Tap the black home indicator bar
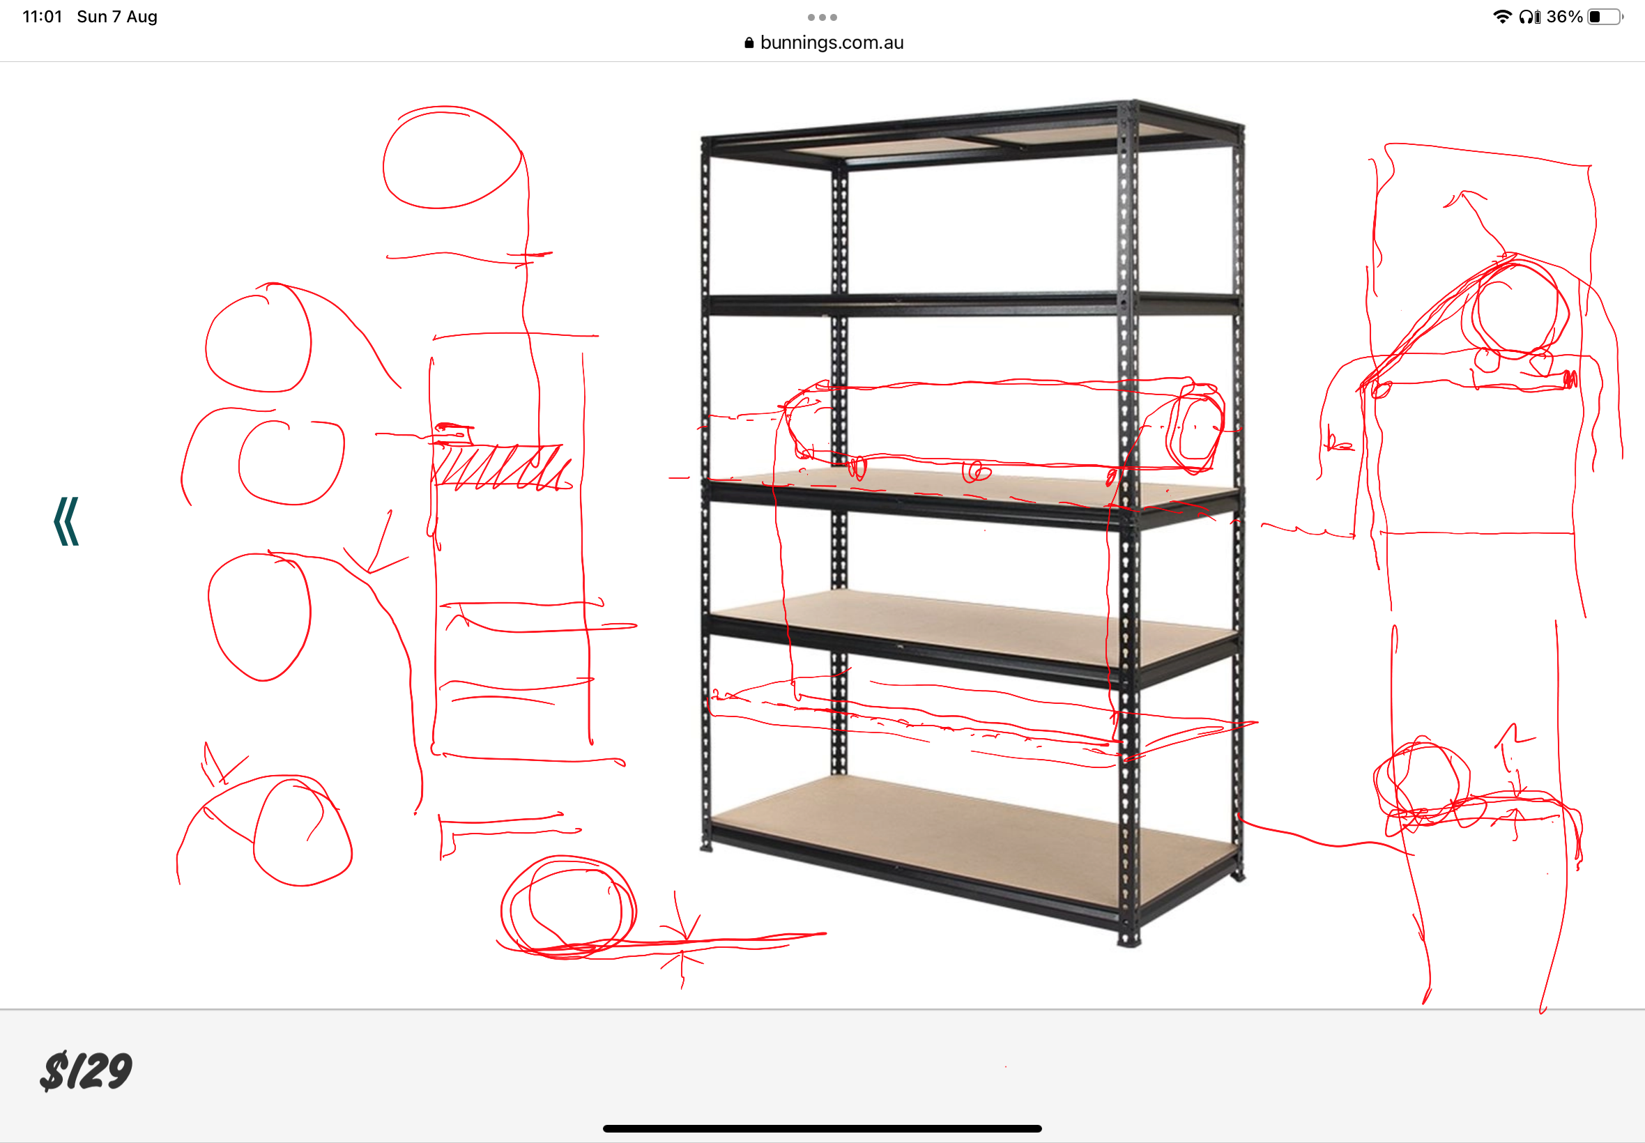This screenshot has width=1645, height=1143. (822, 1128)
